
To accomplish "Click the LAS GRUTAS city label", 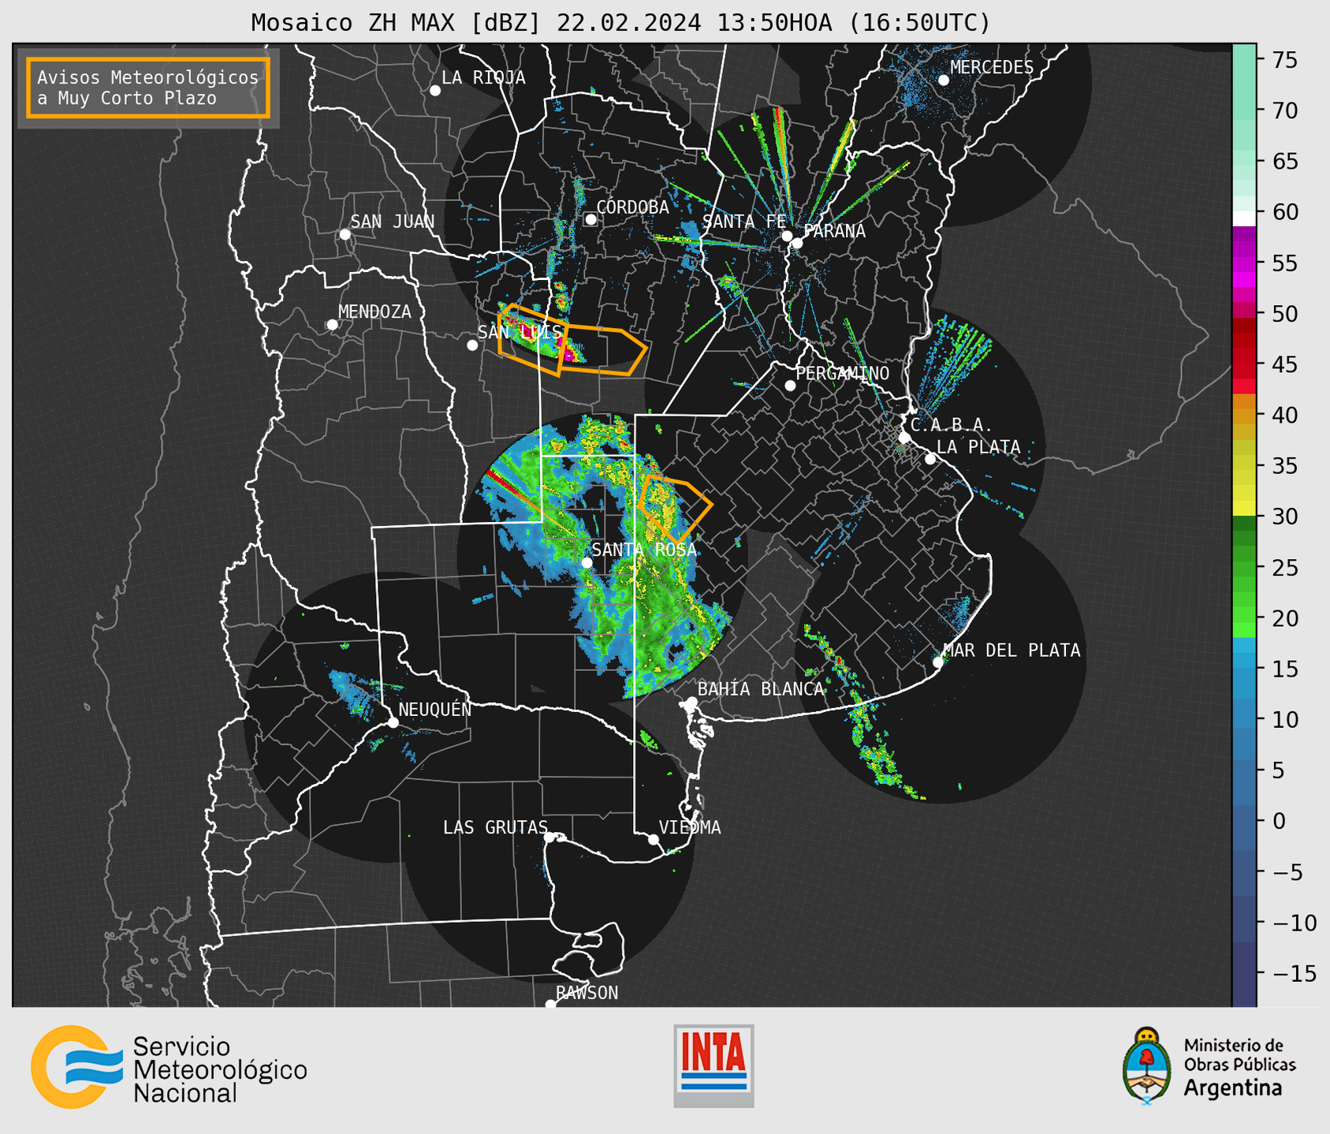I will (495, 827).
